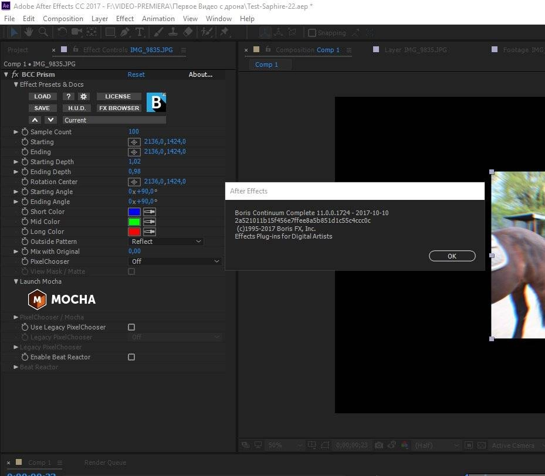
Task: Select the Pan Behind anchor tool
Action: (92, 32)
